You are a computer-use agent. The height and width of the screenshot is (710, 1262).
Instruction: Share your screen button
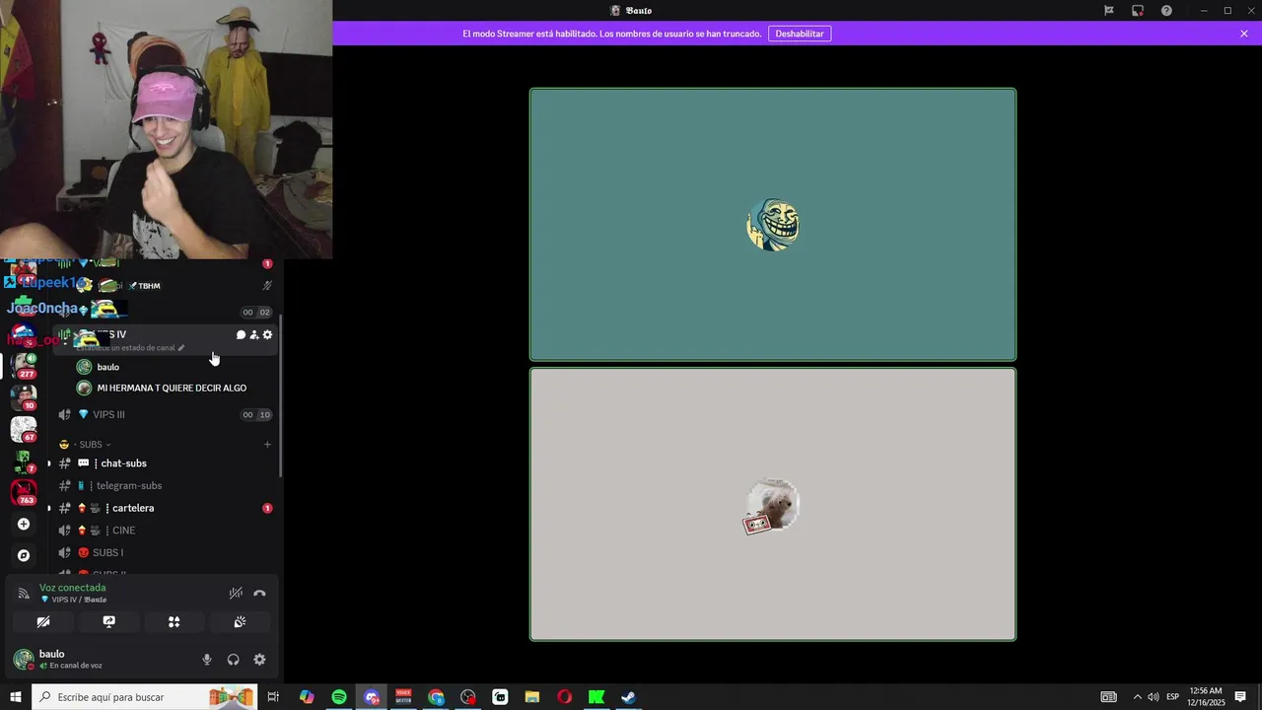[109, 622]
